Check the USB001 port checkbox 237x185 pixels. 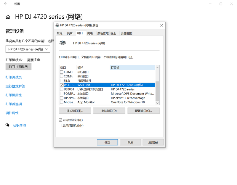point(62,89)
